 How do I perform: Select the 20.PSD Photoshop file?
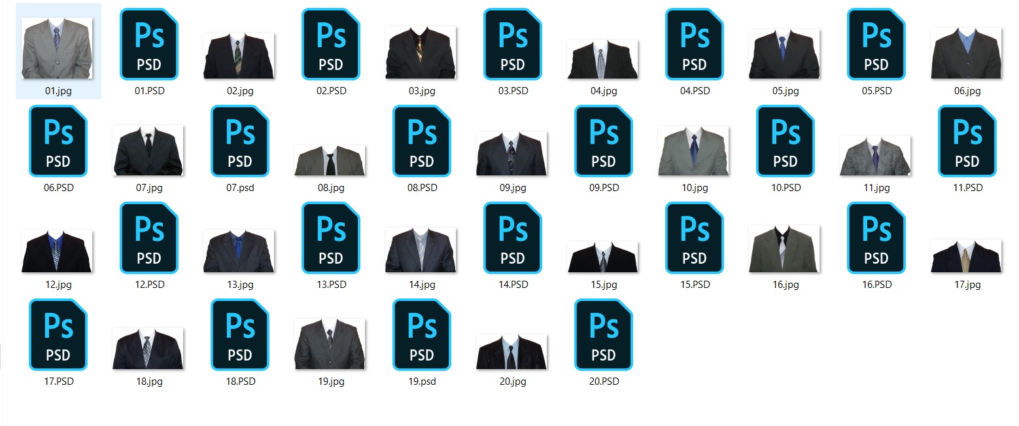click(x=604, y=334)
